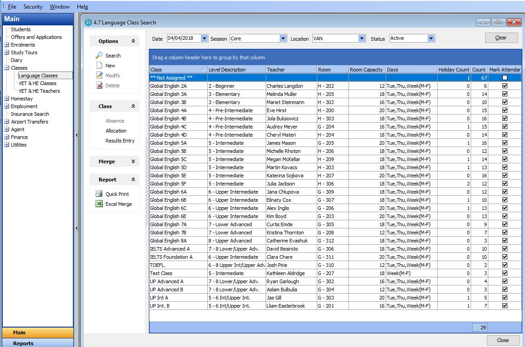Toggle Mark Attendance for Not Assigned row

[x=505, y=78]
